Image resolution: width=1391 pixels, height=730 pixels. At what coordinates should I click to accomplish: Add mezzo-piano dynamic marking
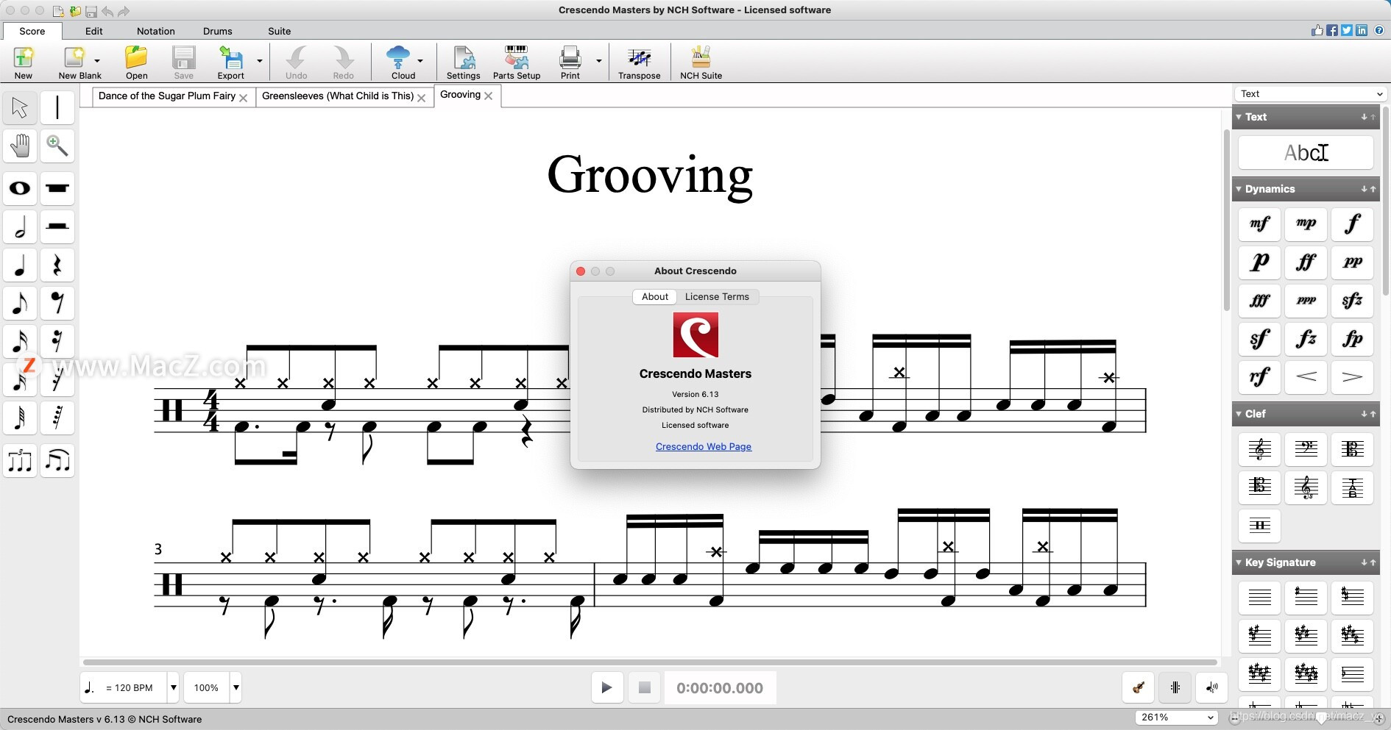tap(1306, 224)
